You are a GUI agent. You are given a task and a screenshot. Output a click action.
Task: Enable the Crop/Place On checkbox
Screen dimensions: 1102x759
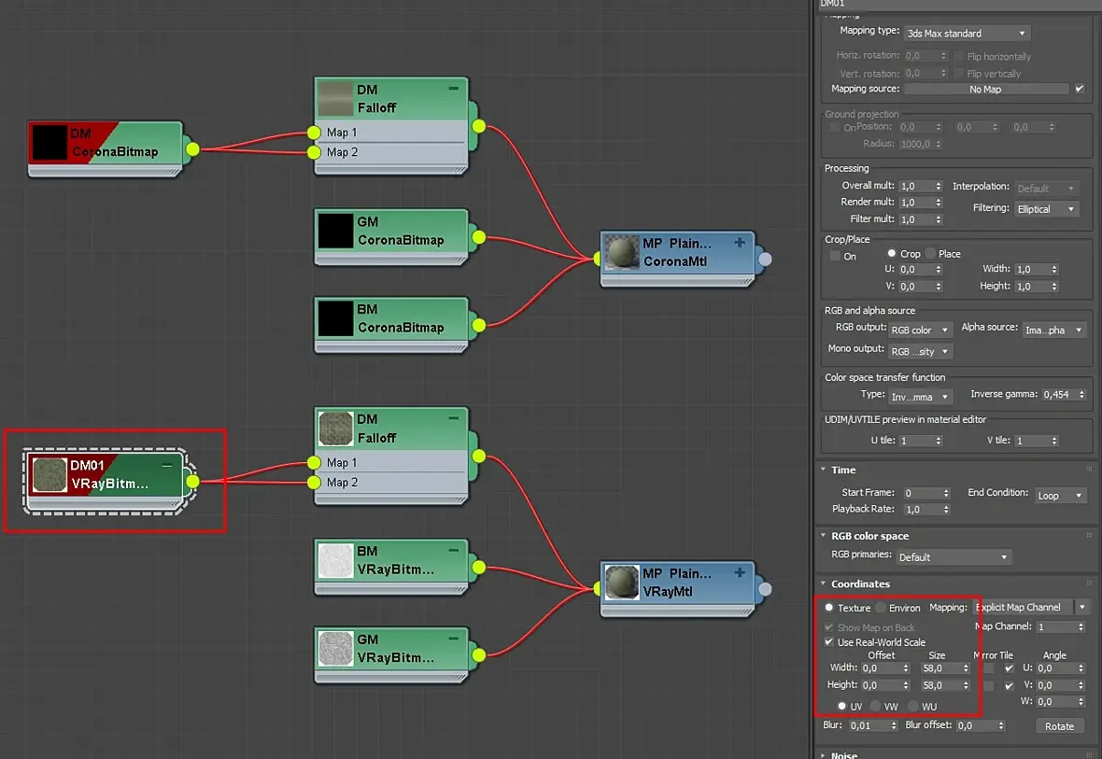coord(835,256)
